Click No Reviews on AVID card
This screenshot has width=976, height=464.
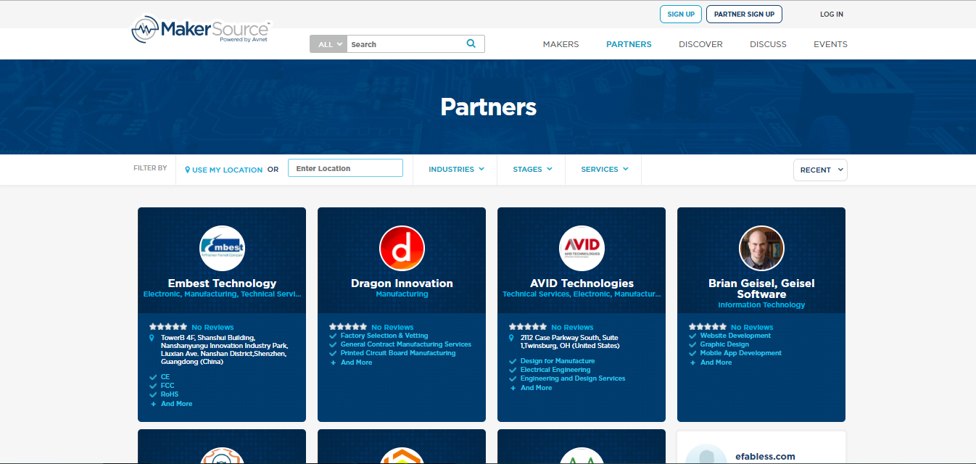click(572, 328)
